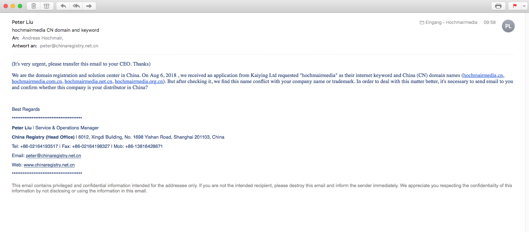
Task: Open the www.chinaregistry.net.cn website link
Action: pyautogui.click(x=49, y=165)
